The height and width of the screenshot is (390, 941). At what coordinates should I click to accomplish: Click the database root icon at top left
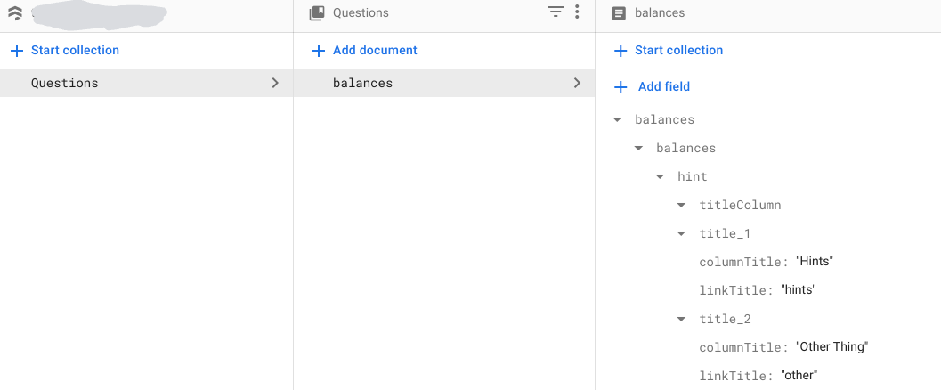[x=14, y=13]
